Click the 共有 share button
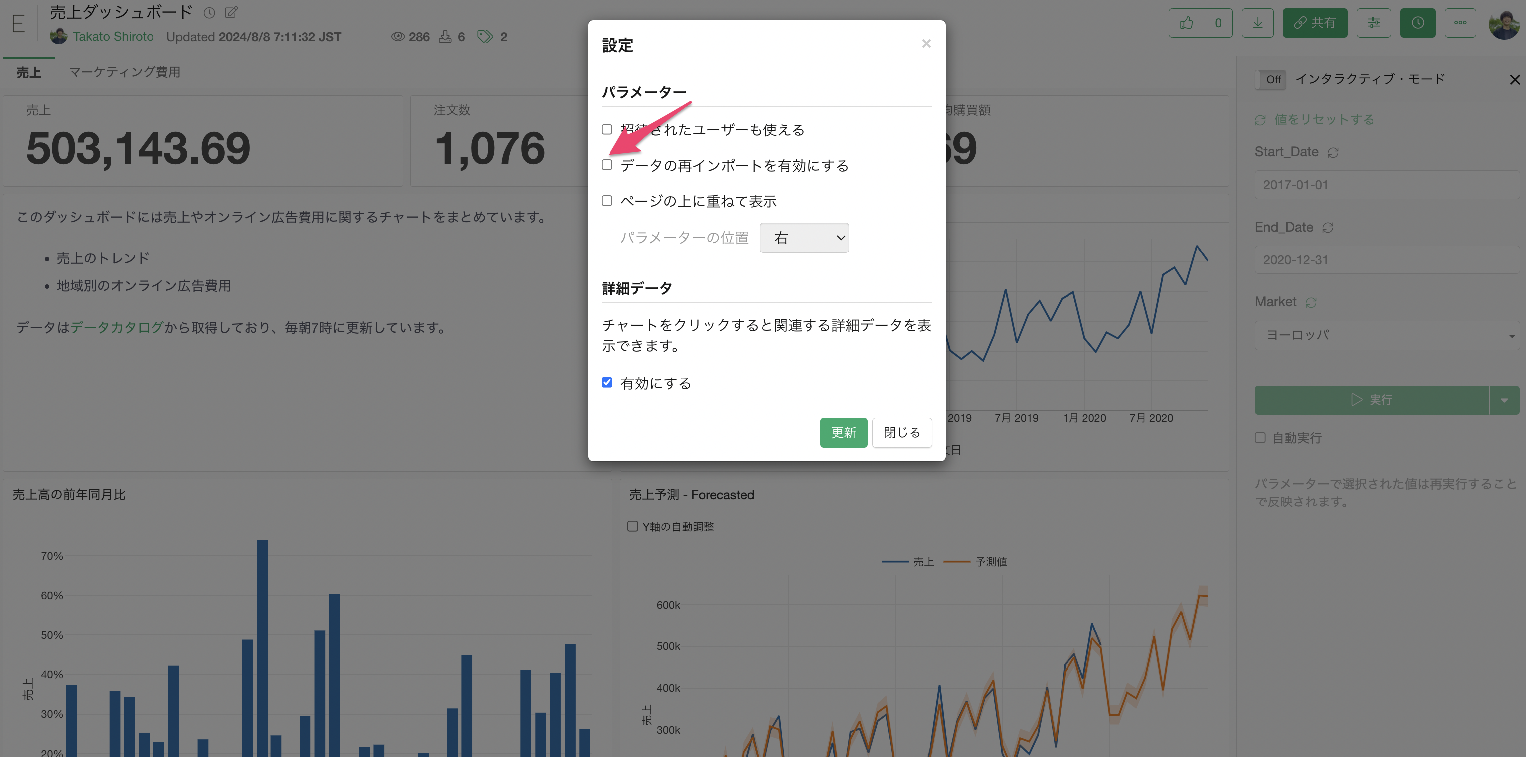Image resolution: width=1526 pixels, height=757 pixels. point(1315,23)
